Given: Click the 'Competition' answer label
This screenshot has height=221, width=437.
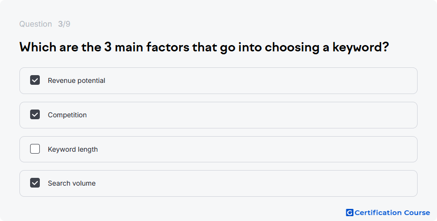Looking at the screenshot, I should [67, 115].
